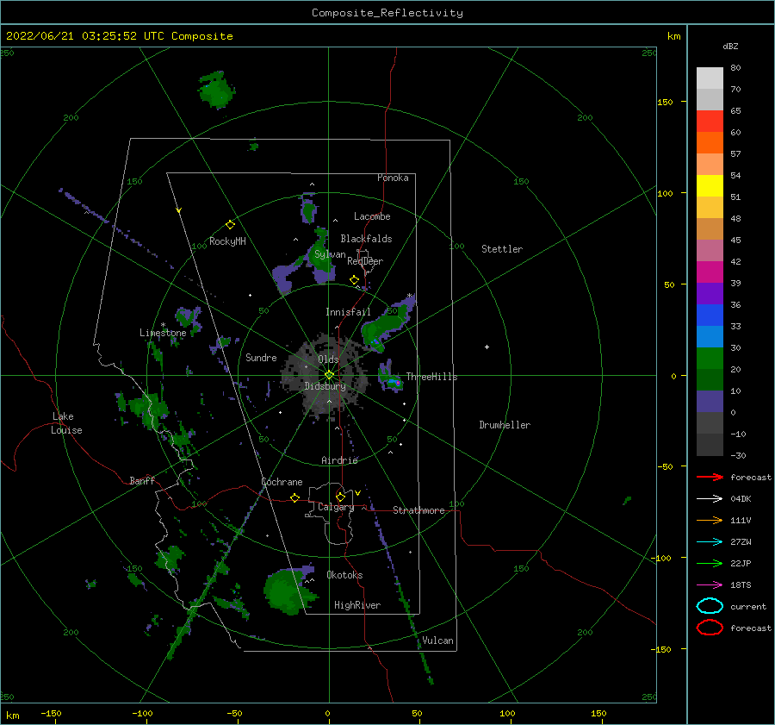Click the yellow 'km' unit label top right

[x=673, y=36]
